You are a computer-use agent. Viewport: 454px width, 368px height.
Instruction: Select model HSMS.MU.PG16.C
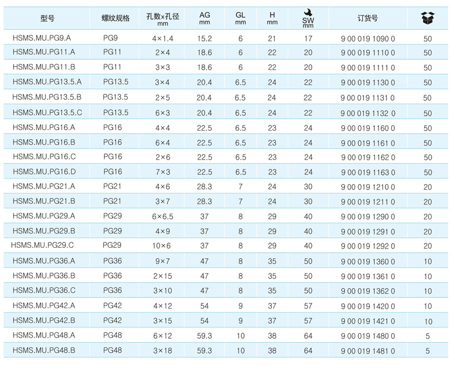click(44, 157)
